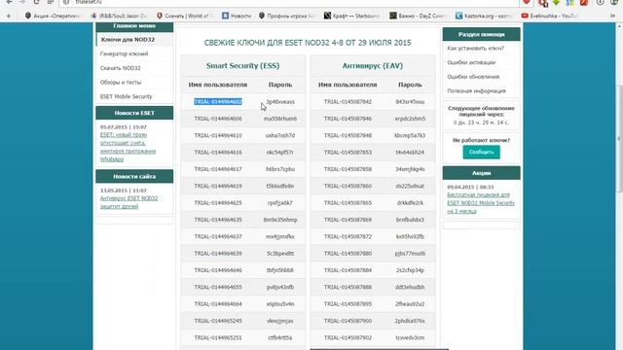Select EAV username TRIAL-0145087858

click(x=348, y=169)
